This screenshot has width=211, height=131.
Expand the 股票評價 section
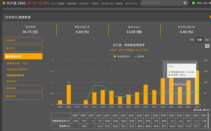pyautogui.click(x=23, y=88)
